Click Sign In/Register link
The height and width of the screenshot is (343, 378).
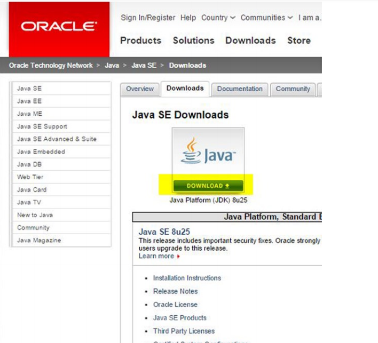[x=148, y=18]
